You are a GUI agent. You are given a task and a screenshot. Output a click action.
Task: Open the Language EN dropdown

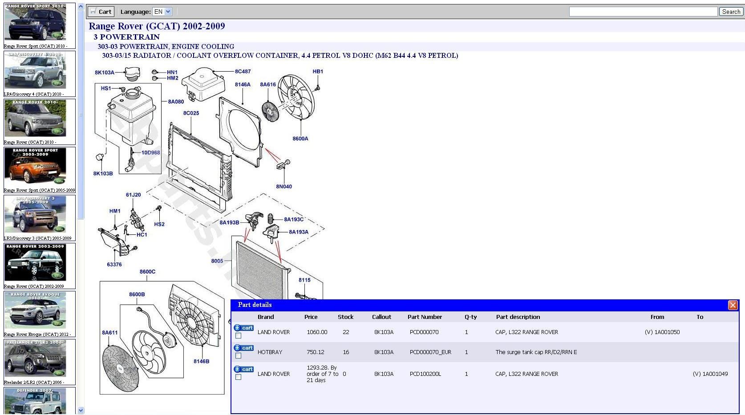click(162, 12)
